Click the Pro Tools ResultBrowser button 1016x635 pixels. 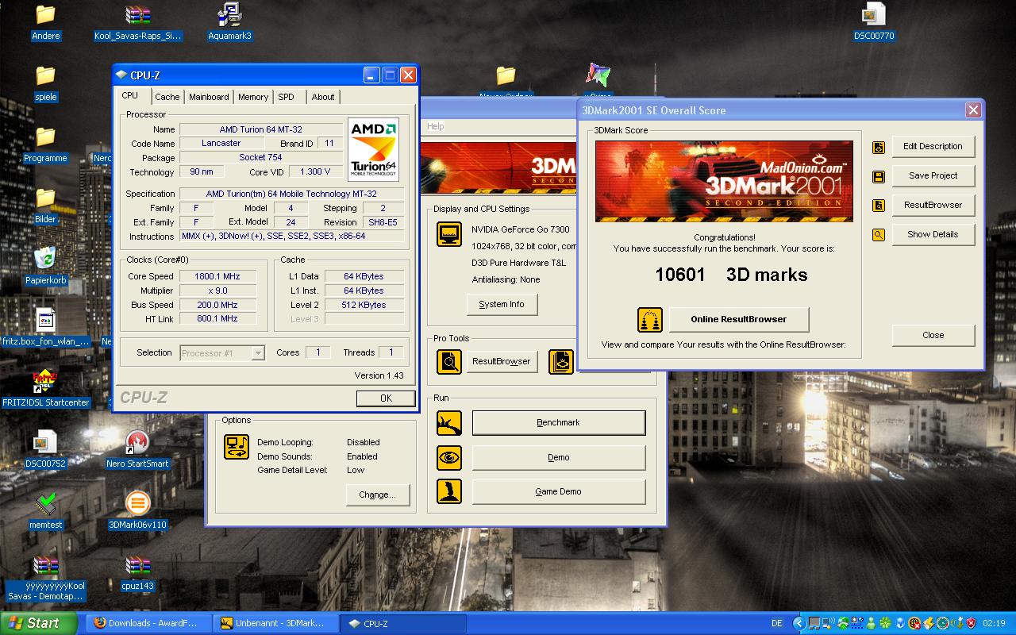pos(502,362)
